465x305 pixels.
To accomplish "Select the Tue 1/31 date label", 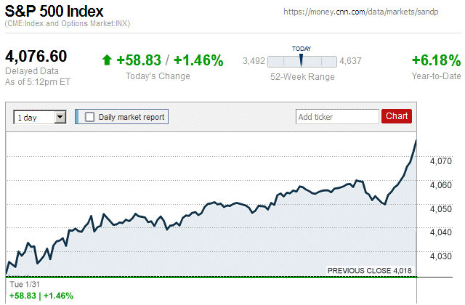I will coord(23,284).
